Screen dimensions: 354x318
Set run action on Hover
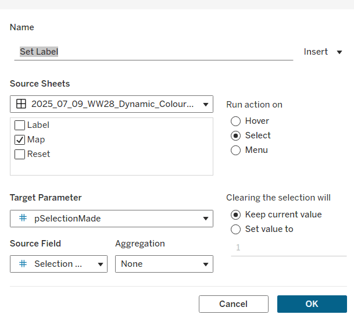[236, 121]
